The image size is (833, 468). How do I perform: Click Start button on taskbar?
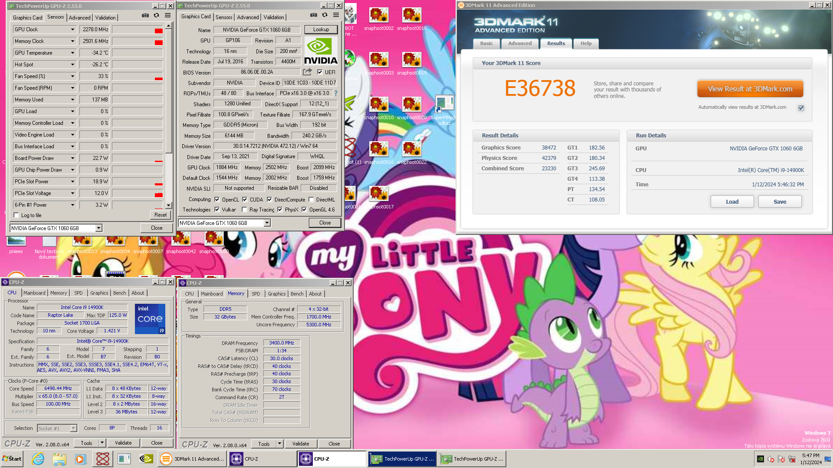(12, 459)
